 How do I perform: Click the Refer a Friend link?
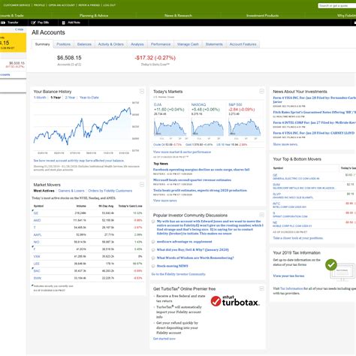(89, 5)
